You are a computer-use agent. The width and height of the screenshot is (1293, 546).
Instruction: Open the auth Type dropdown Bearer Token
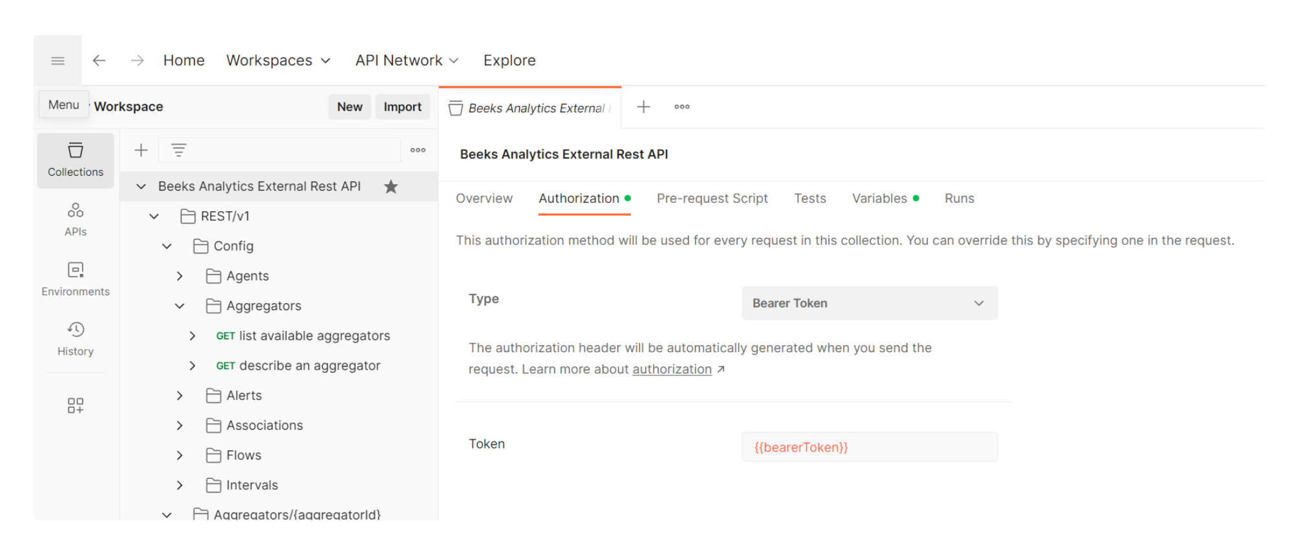tap(870, 303)
